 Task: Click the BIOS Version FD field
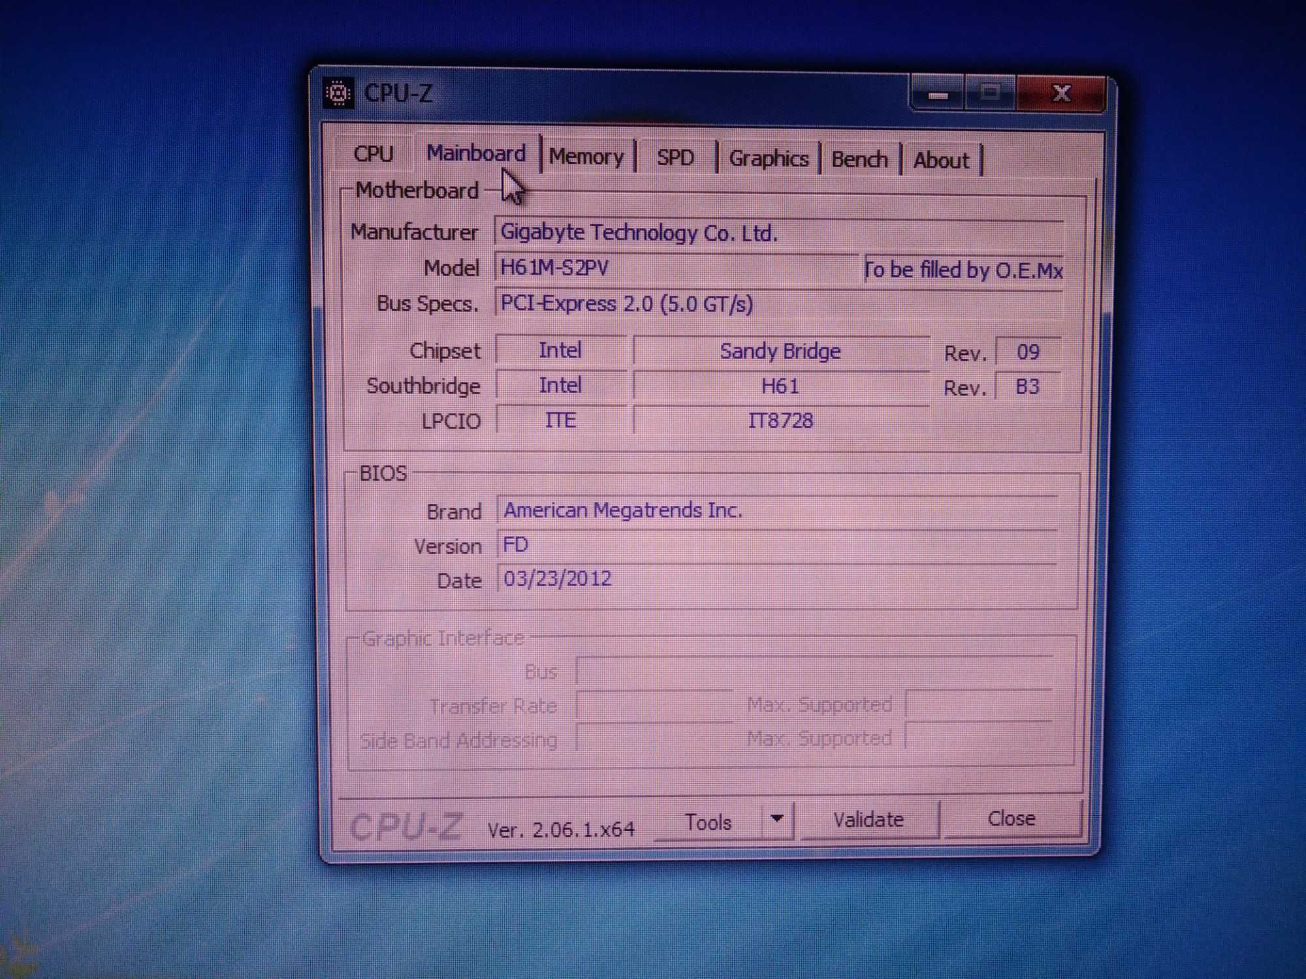pos(777,545)
